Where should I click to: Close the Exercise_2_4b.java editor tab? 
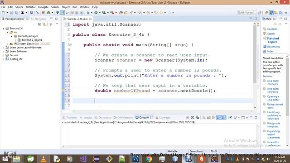coord(90,19)
